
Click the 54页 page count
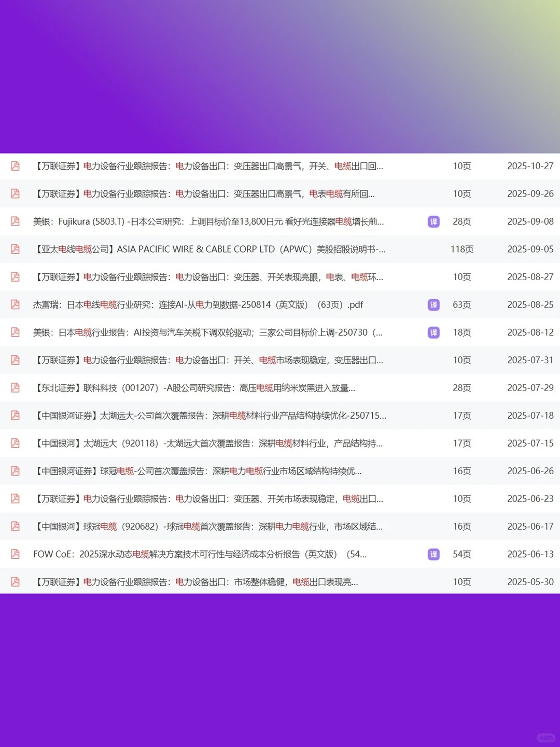coord(462,555)
